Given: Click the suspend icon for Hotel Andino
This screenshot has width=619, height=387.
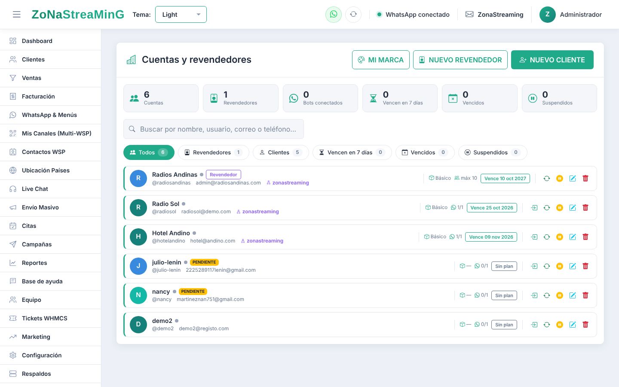Looking at the screenshot, I should 560,237.
